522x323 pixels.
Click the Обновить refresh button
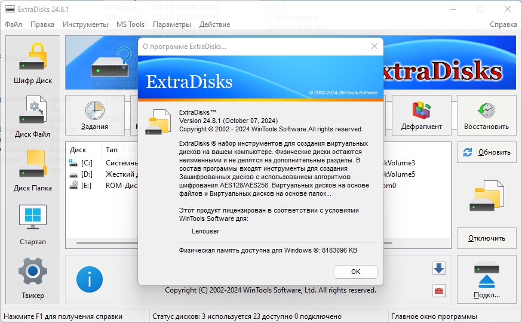pyautogui.click(x=486, y=152)
